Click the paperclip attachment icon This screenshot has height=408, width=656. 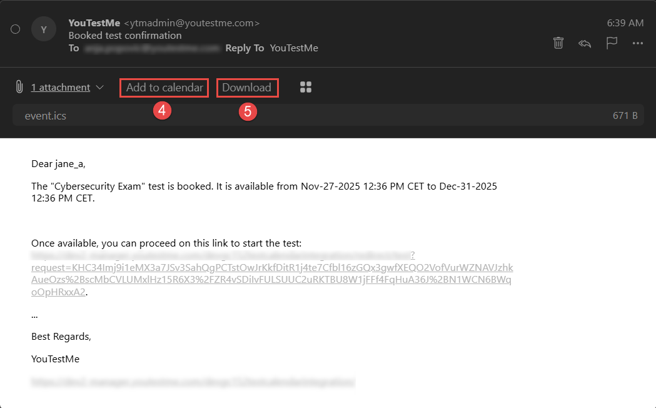pyautogui.click(x=19, y=88)
